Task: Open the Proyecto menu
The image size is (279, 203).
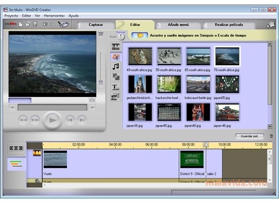Action: [x=11, y=16]
